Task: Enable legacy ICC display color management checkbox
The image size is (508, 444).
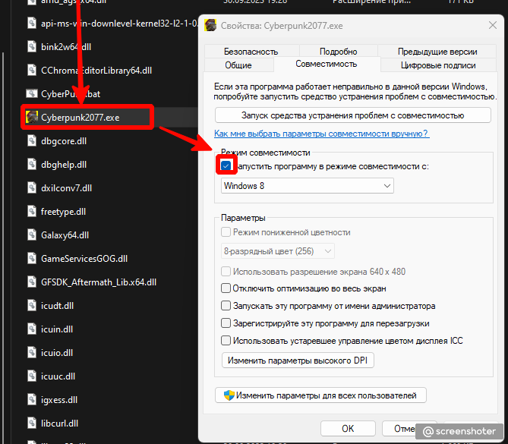Action: (226, 341)
